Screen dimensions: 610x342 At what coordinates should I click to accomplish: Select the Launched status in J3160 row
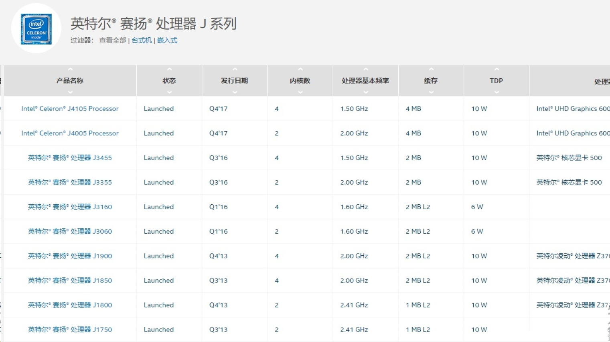point(159,207)
